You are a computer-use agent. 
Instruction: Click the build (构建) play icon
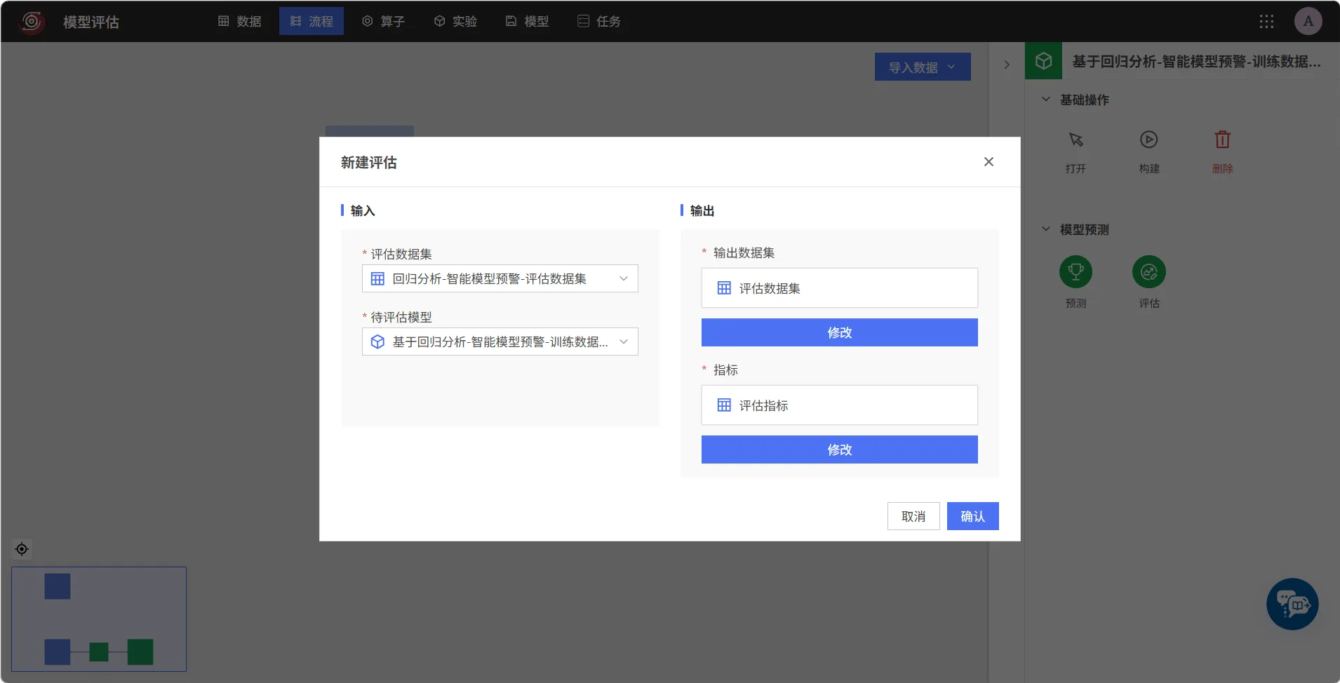[1148, 140]
